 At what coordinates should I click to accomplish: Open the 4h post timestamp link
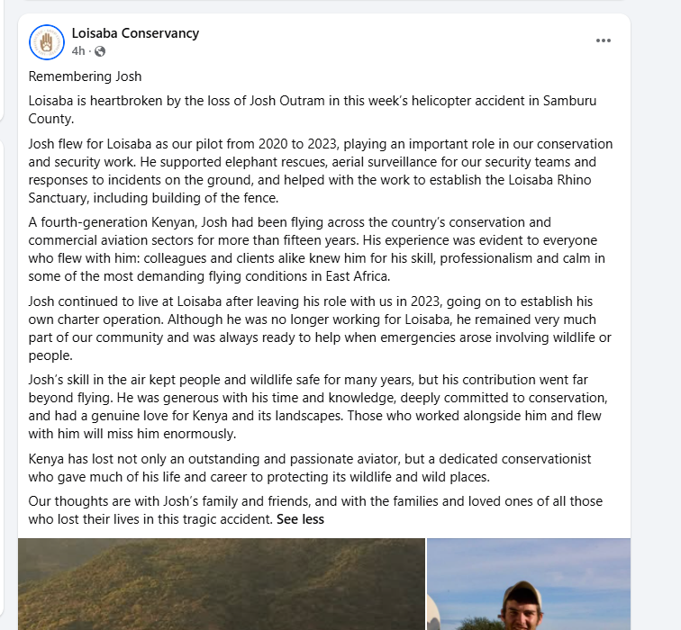[x=78, y=51]
